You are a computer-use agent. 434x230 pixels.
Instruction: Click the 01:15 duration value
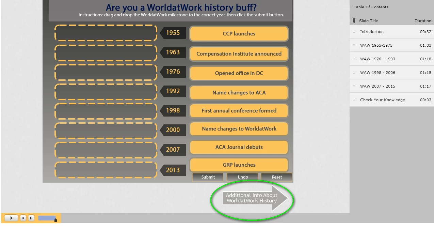(x=425, y=73)
